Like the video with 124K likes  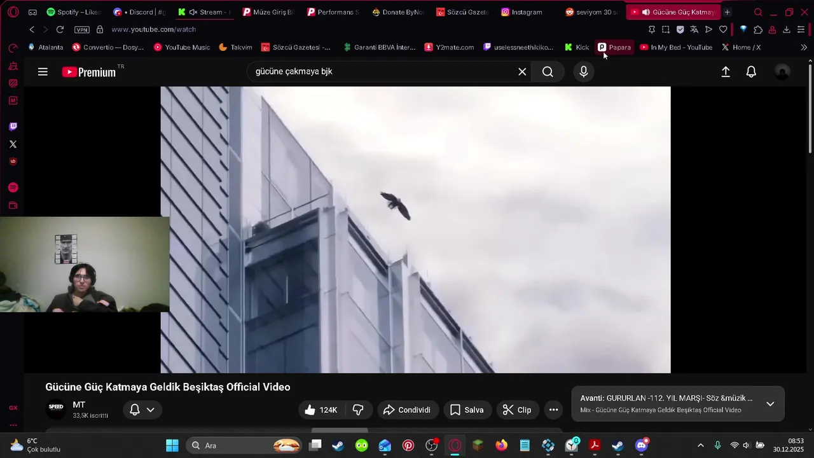click(321, 410)
